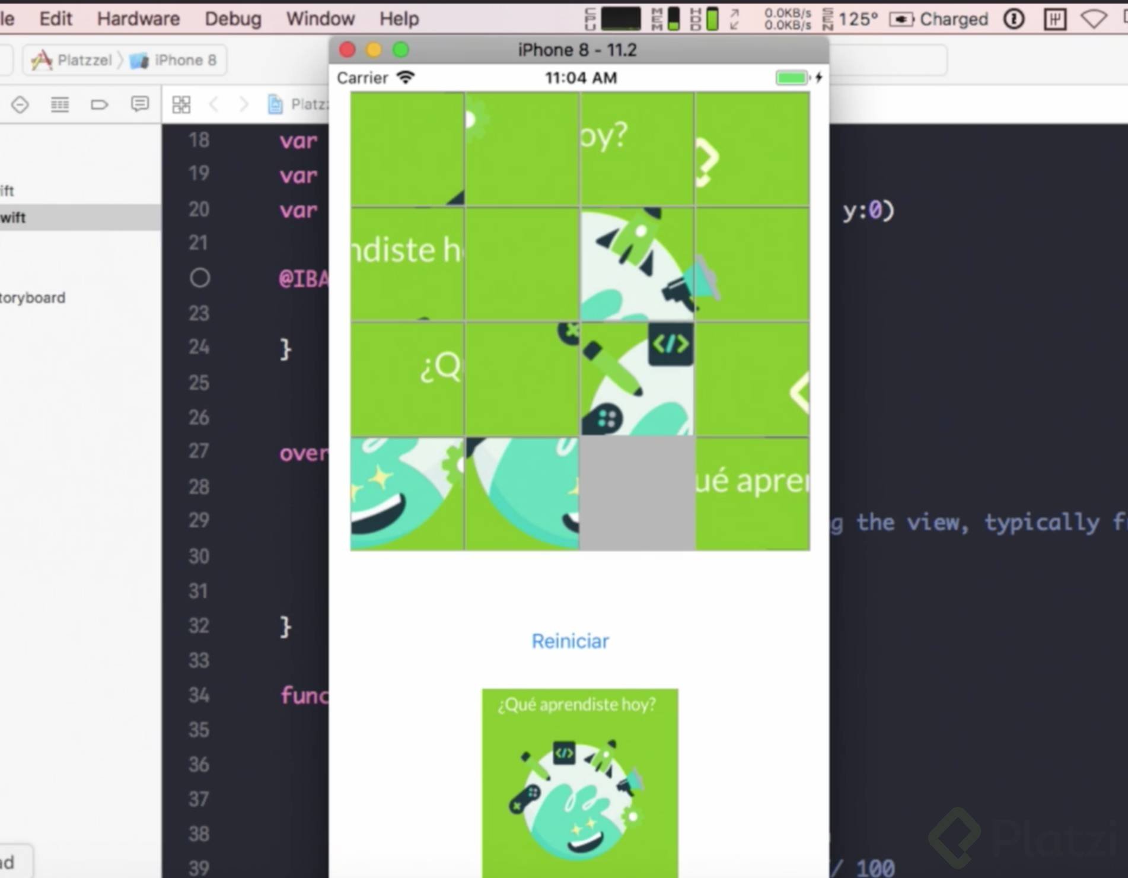Tap the completed puzzle preview image
This screenshot has width=1128, height=878.
click(580, 783)
